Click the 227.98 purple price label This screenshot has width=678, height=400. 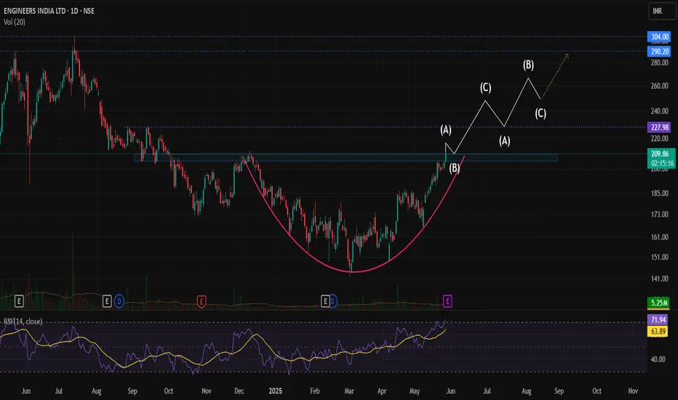pyautogui.click(x=659, y=127)
